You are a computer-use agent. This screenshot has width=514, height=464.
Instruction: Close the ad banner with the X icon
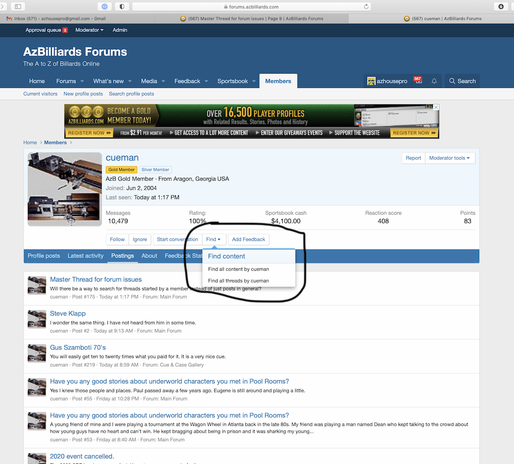click(x=436, y=107)
